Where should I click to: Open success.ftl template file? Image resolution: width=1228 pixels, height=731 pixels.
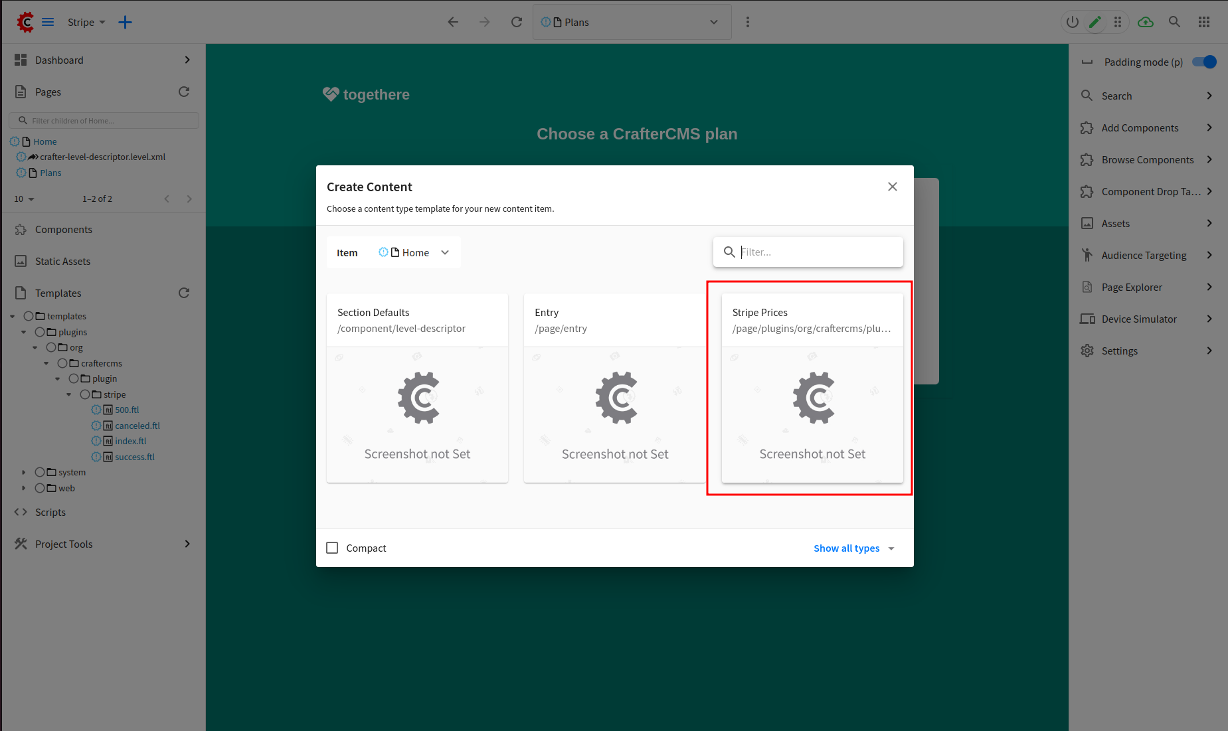coord(135,457)
